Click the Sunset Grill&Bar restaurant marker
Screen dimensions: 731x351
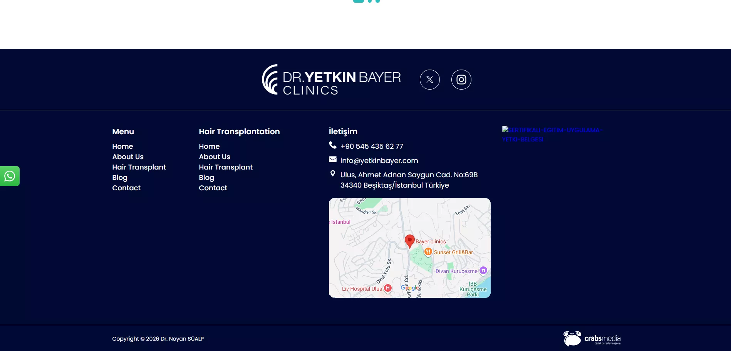point(428,252)
